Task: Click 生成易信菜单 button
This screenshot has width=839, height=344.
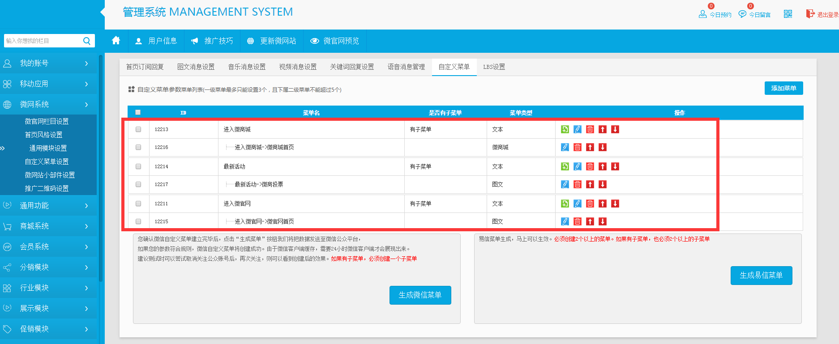Action: (x=762, y=276)
